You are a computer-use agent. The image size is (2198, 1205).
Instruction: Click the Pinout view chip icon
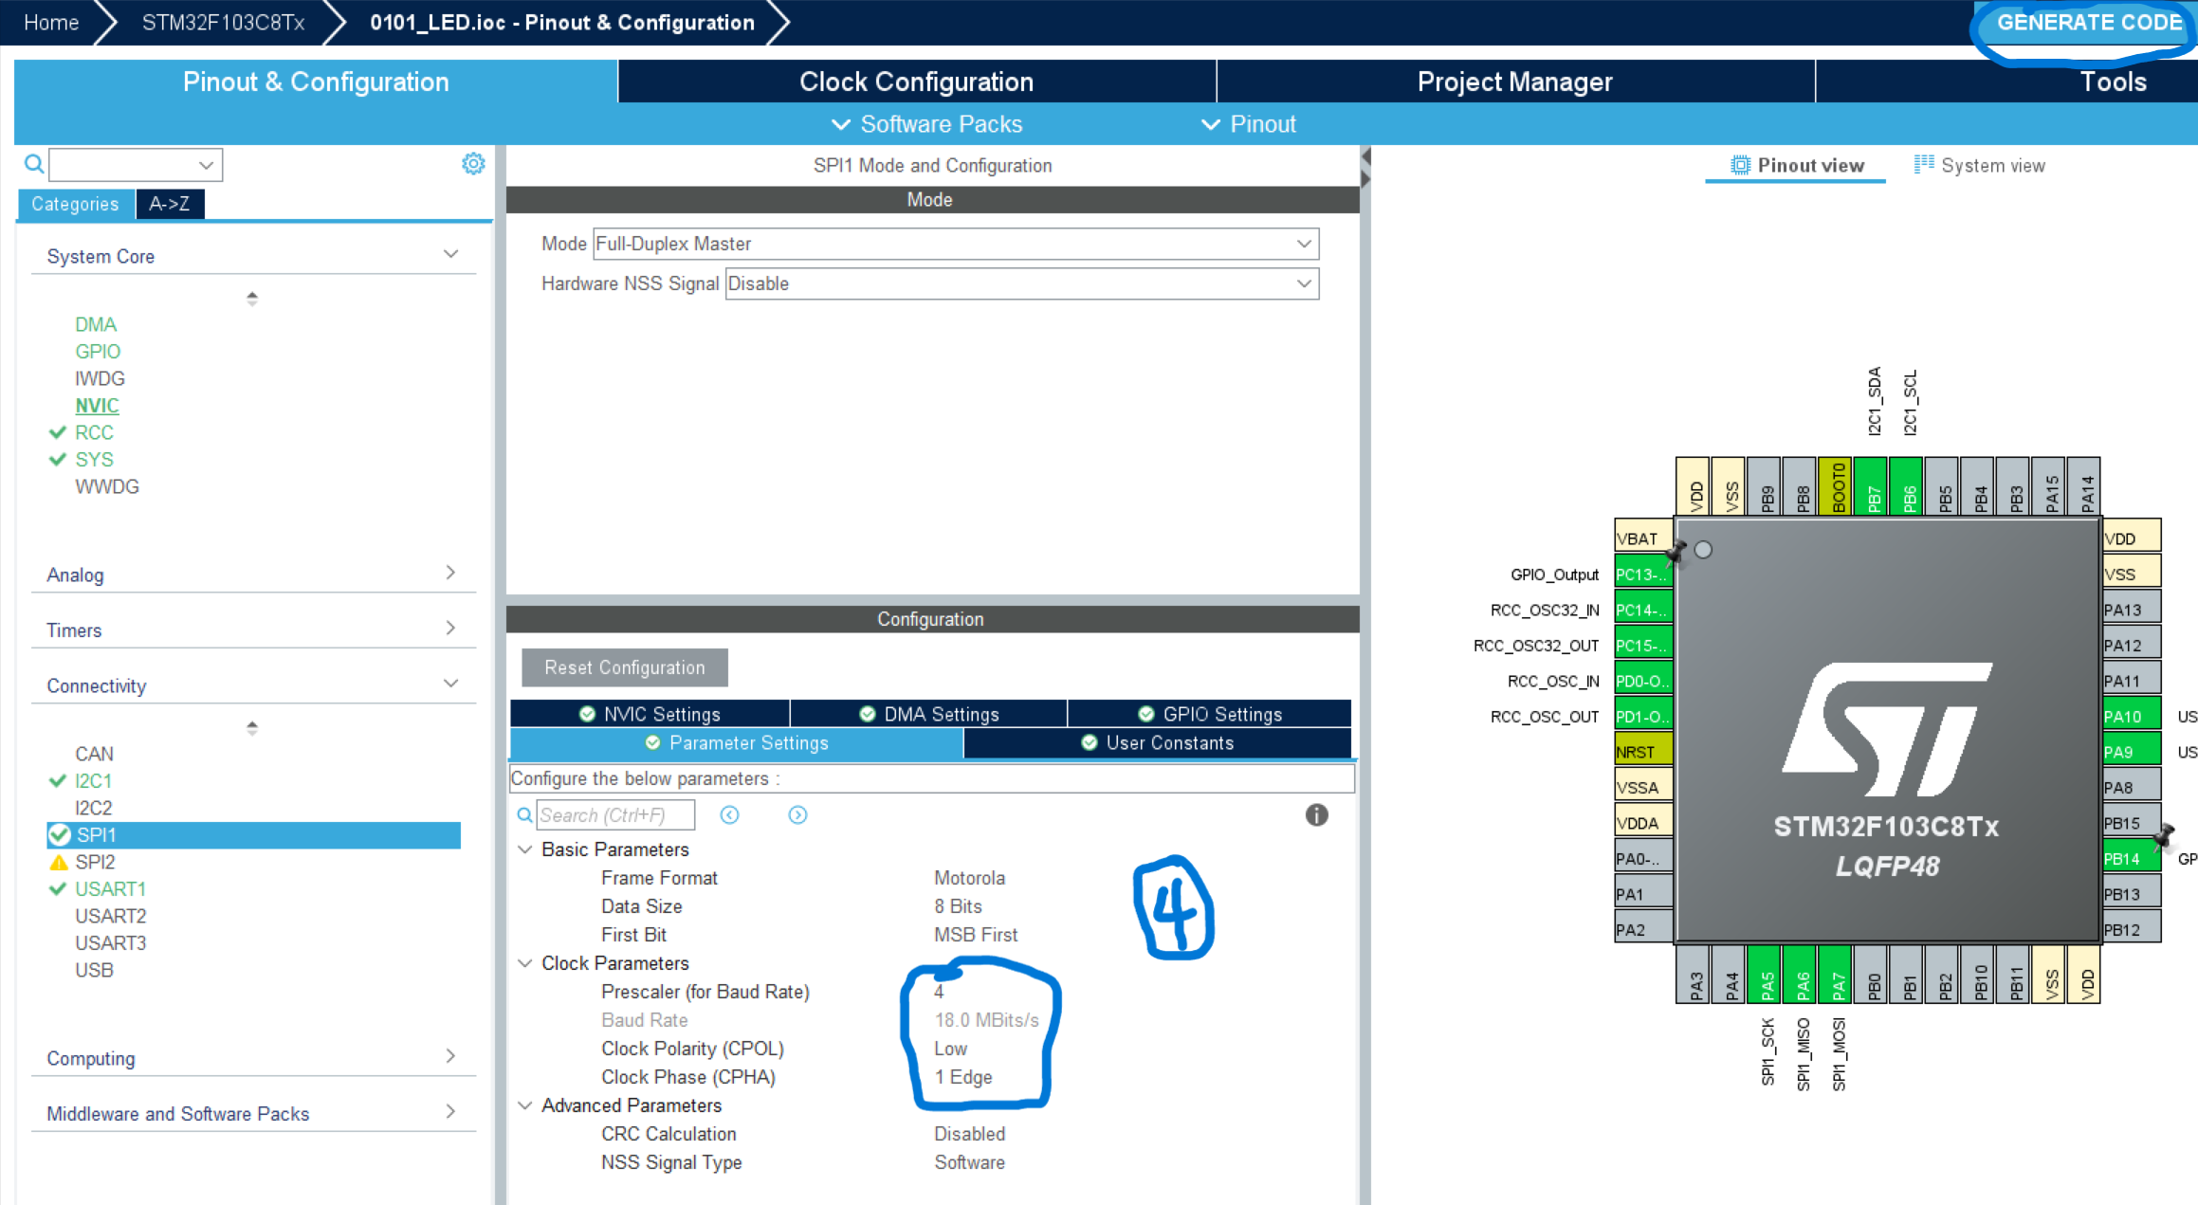(1740, 165)
